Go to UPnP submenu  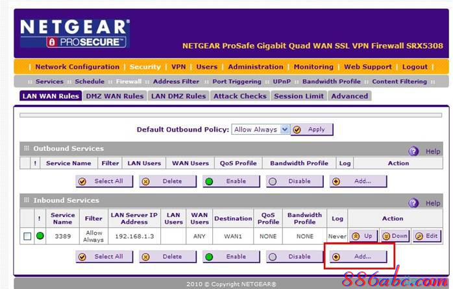282,82
